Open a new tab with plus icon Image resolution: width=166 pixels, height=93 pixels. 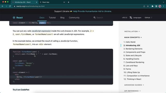pyautogui.click(x=68, y=2)
